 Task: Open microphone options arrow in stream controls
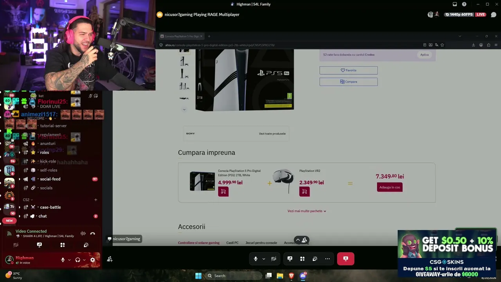(263, 259)
